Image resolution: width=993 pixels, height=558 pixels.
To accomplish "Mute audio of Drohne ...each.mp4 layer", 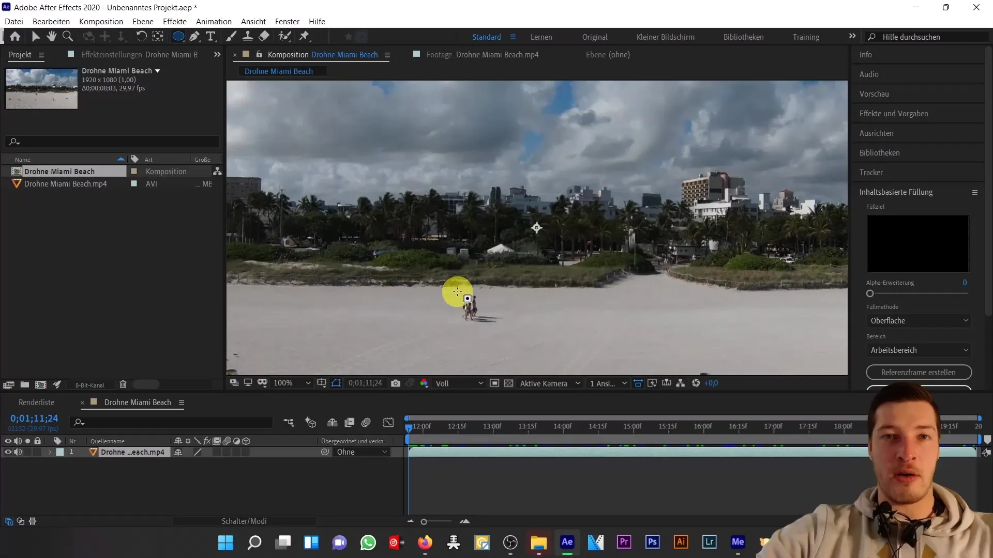I will [x=18, y=452].
